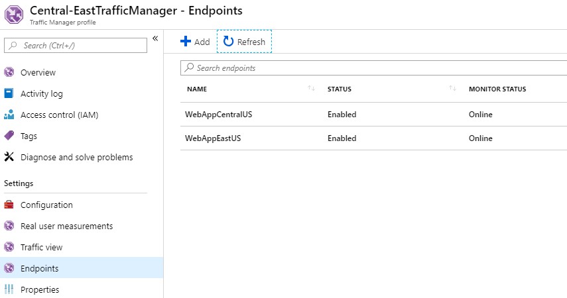Click the Traffic Manager profile subtitle
This screenshot has width=567, height=298.
pyautogui.click(x=62, y=23)
